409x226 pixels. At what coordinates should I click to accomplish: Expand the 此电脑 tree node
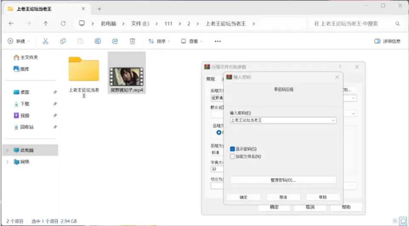(x=8, y=150)
